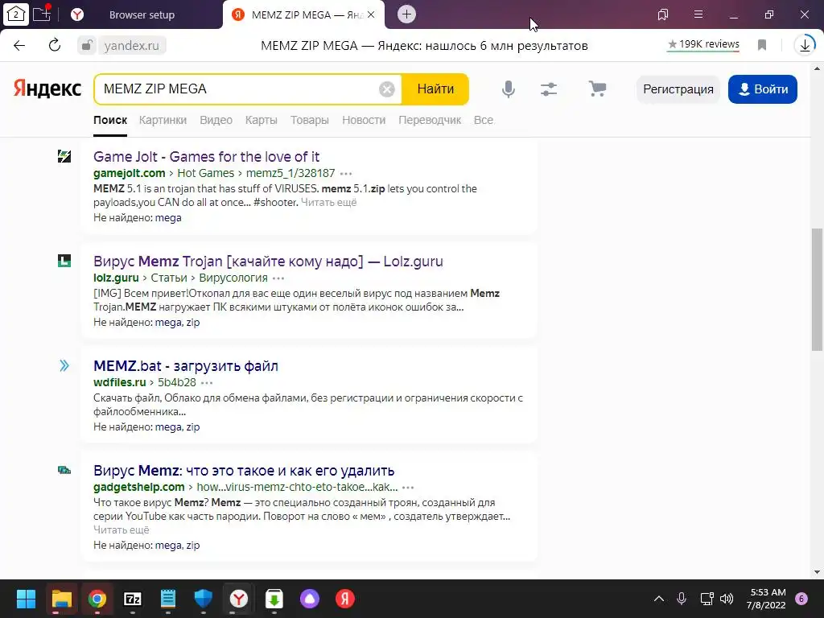Open the volume control in system tray
824x618 pixels.
coord(727,599)
